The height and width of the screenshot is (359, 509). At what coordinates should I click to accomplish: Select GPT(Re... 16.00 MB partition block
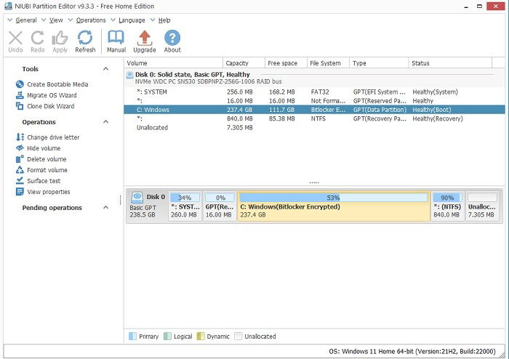(x=220, y=206)
